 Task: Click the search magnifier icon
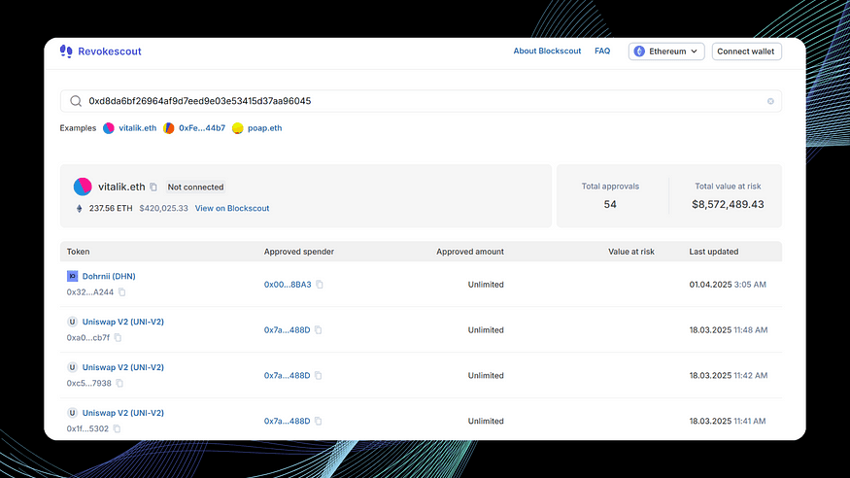tap(76, 101)
